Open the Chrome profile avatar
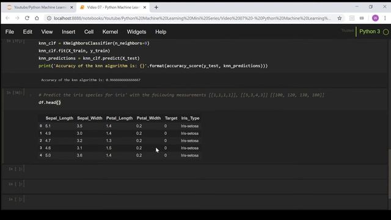This screenshot has height=220, width=391. click(375, 18)
